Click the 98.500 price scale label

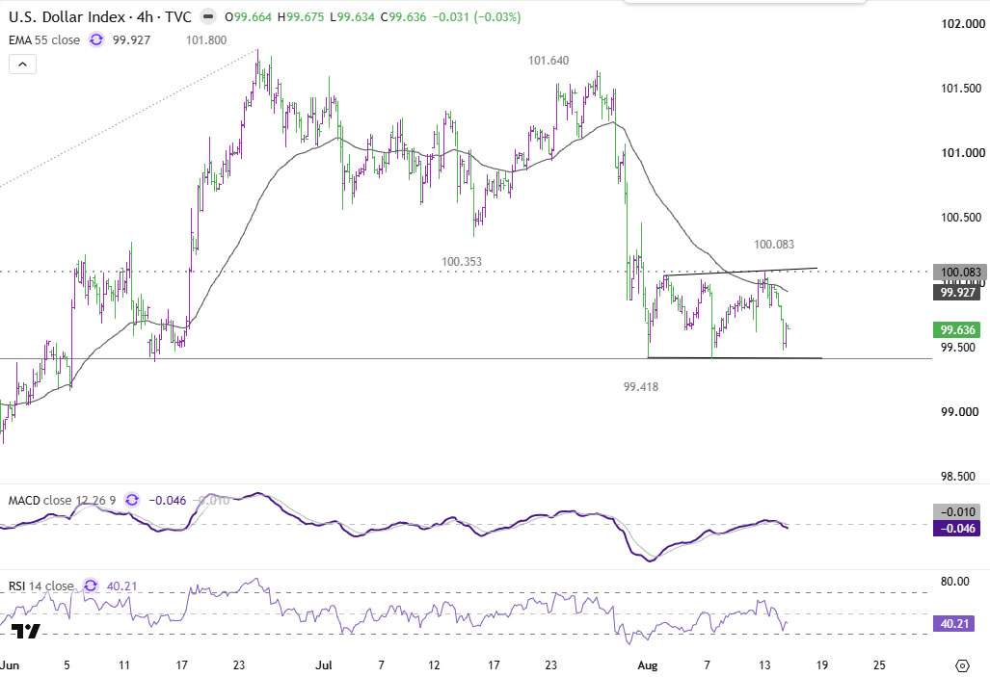[x=958, y=477]
